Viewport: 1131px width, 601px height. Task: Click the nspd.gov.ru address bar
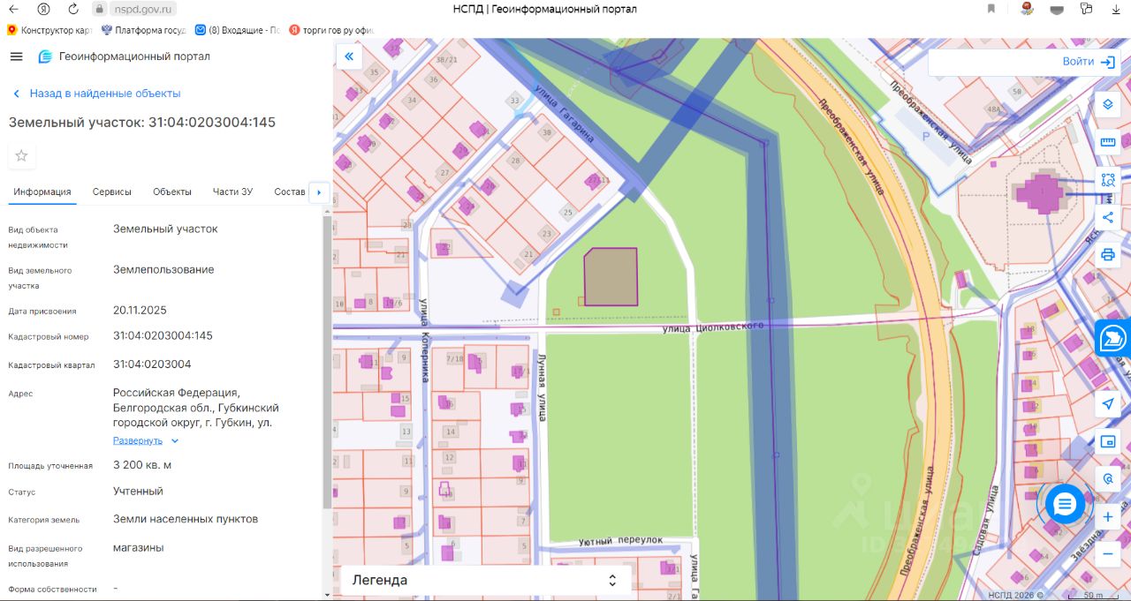141,9
